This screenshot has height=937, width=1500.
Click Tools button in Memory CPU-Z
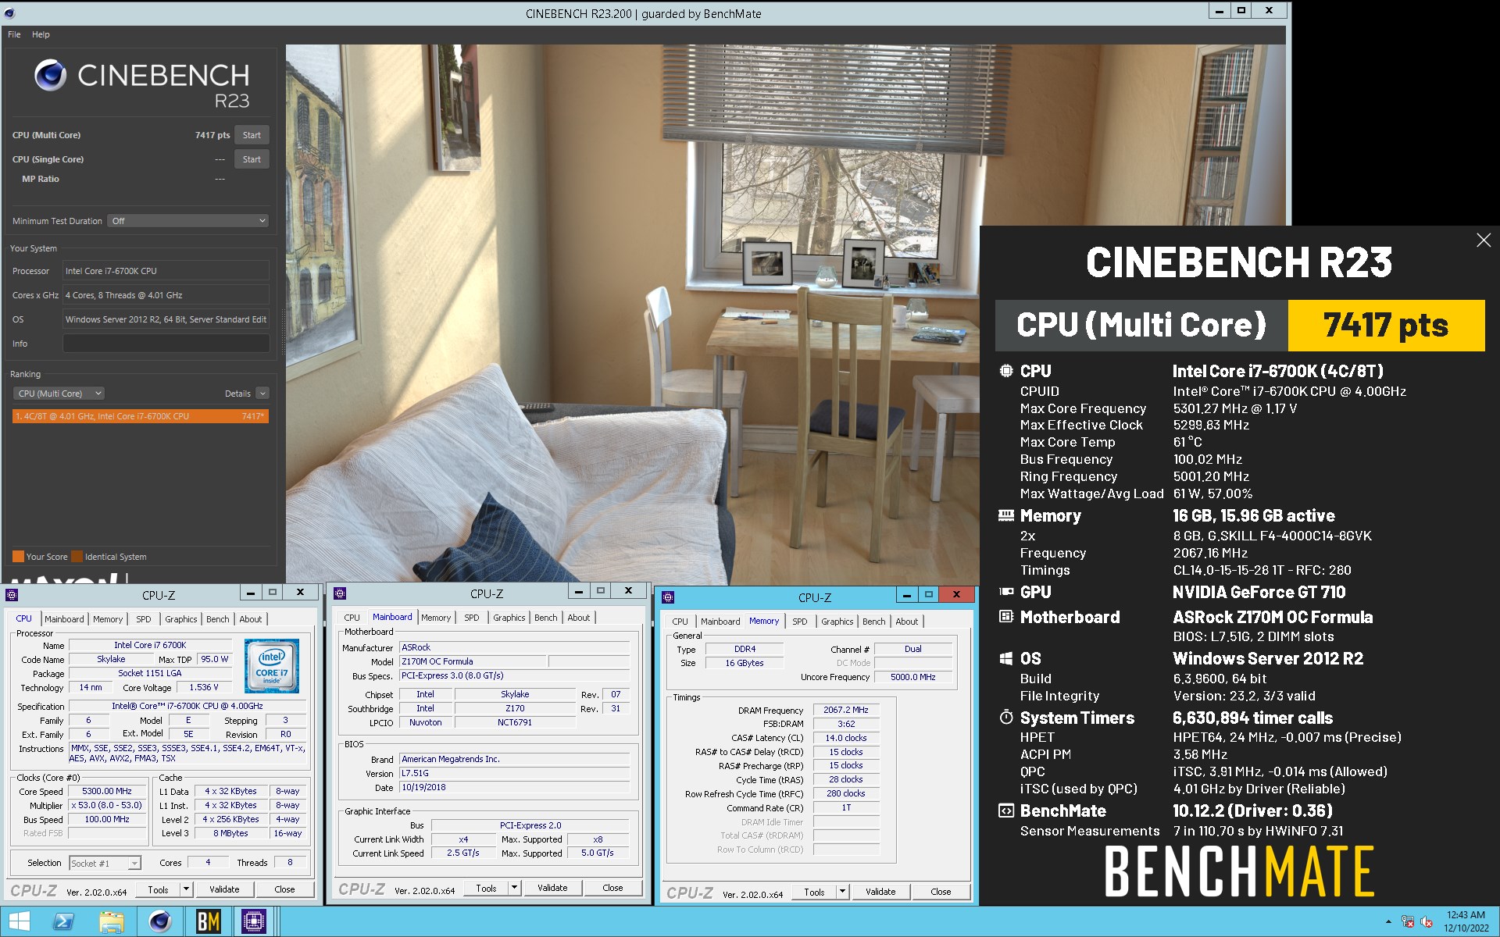point(814,892)
